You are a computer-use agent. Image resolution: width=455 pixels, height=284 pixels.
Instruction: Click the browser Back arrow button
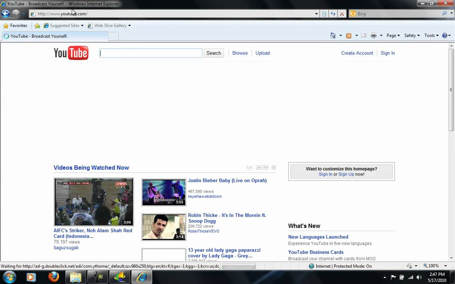(x=6, y=14)
